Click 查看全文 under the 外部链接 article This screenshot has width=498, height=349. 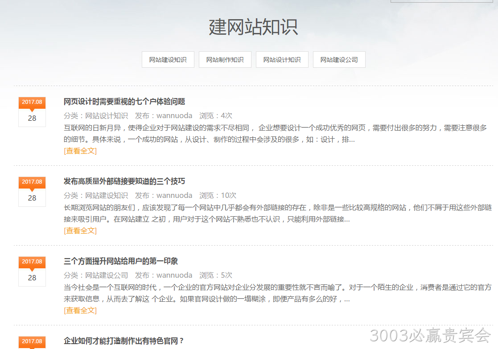(x=80, y=230)
